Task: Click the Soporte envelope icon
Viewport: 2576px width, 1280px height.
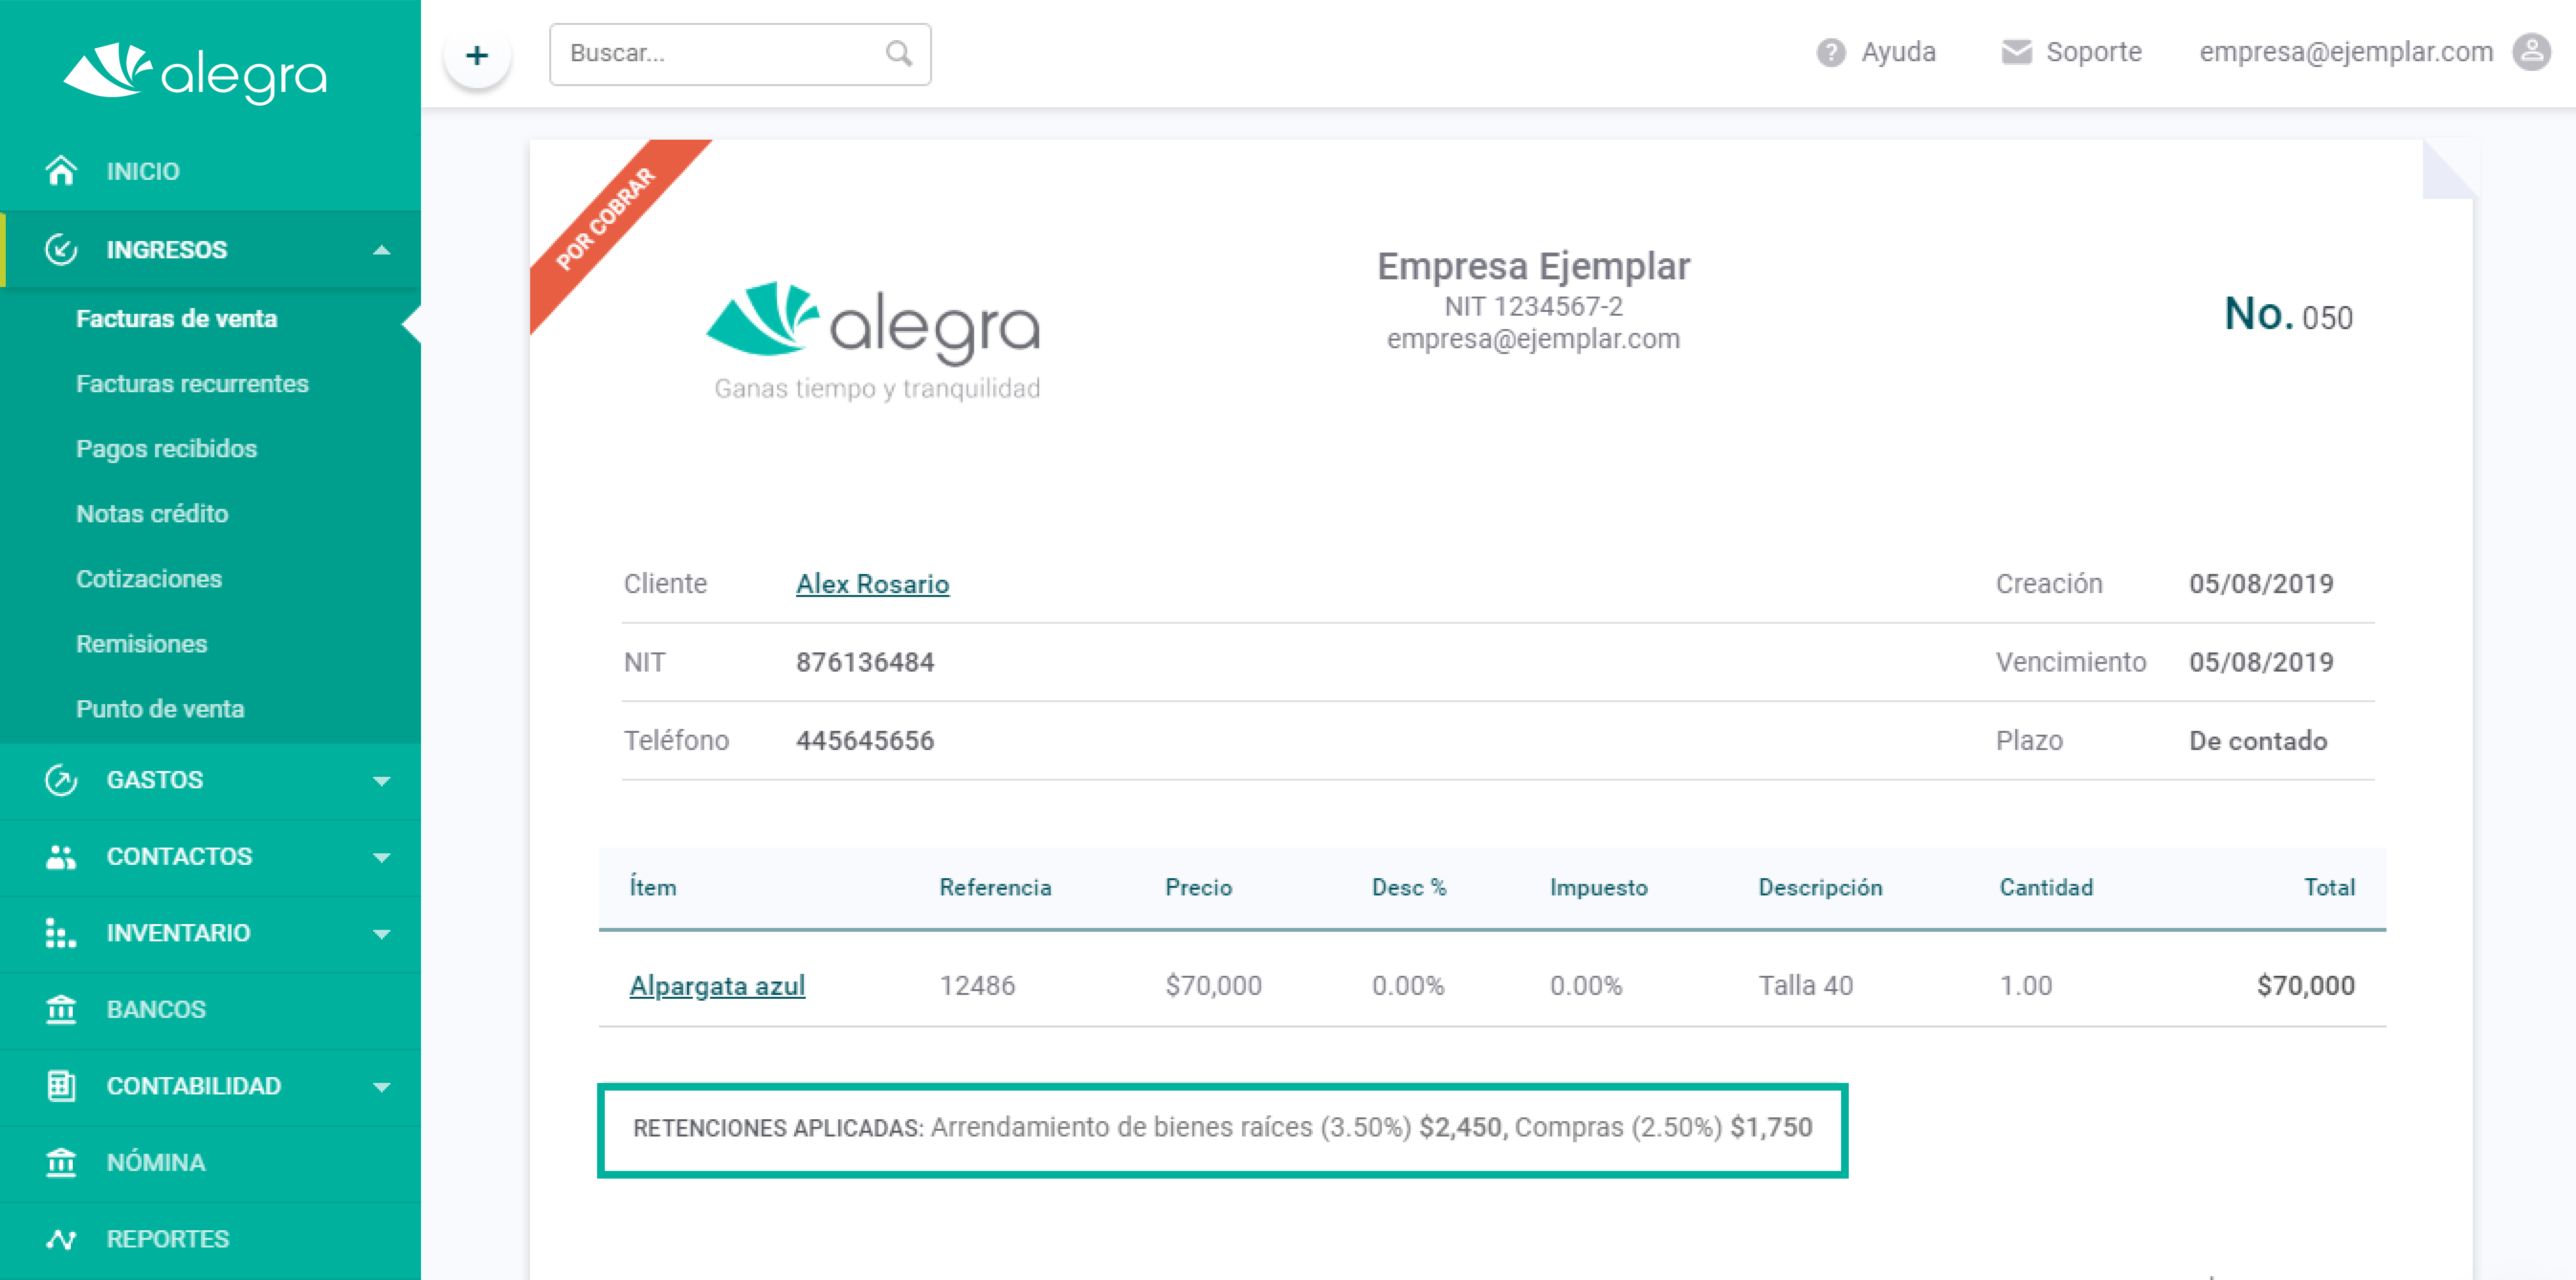Action: (2016, 52)
